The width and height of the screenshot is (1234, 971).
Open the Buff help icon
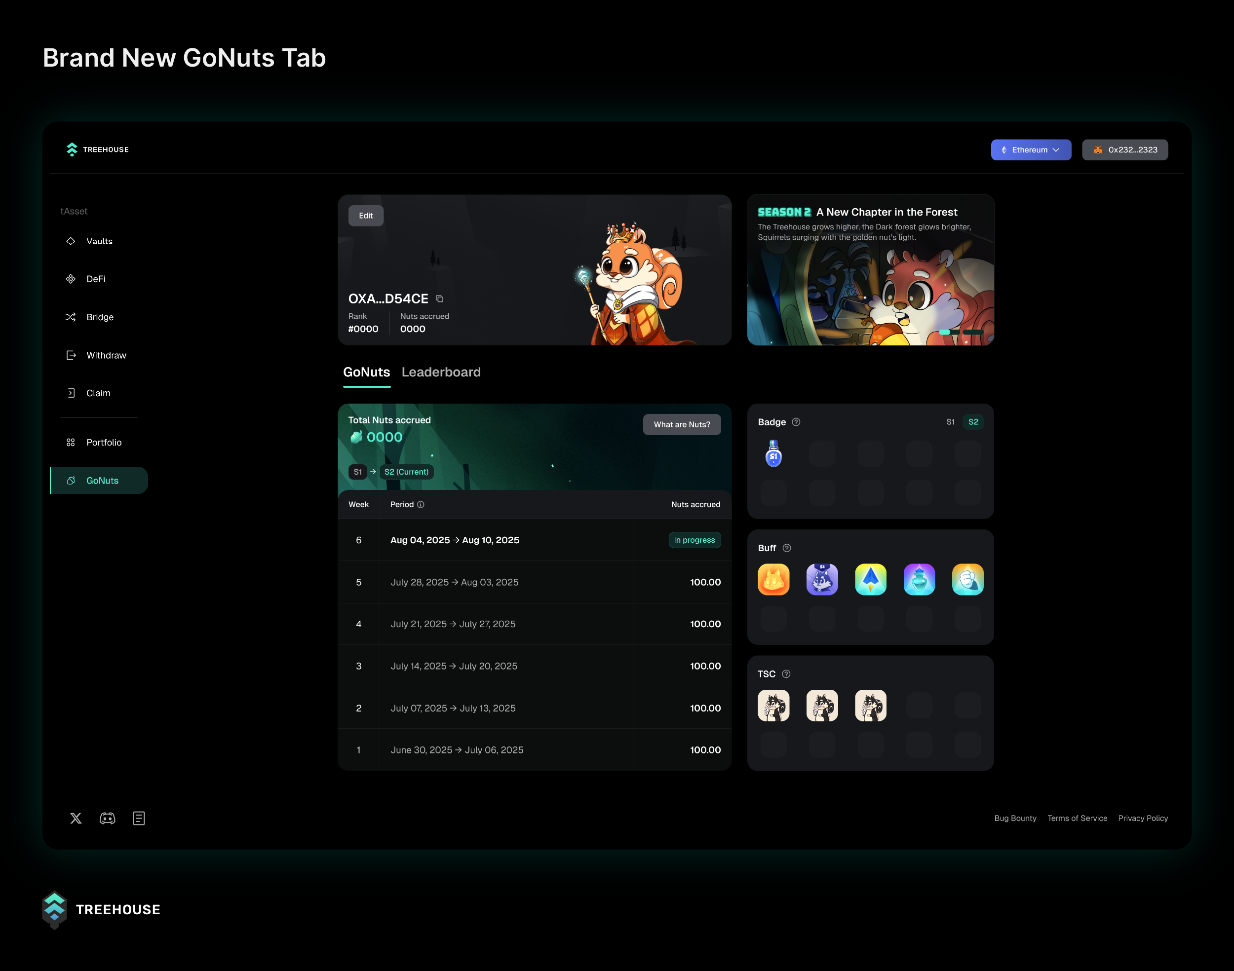(787, 548)
